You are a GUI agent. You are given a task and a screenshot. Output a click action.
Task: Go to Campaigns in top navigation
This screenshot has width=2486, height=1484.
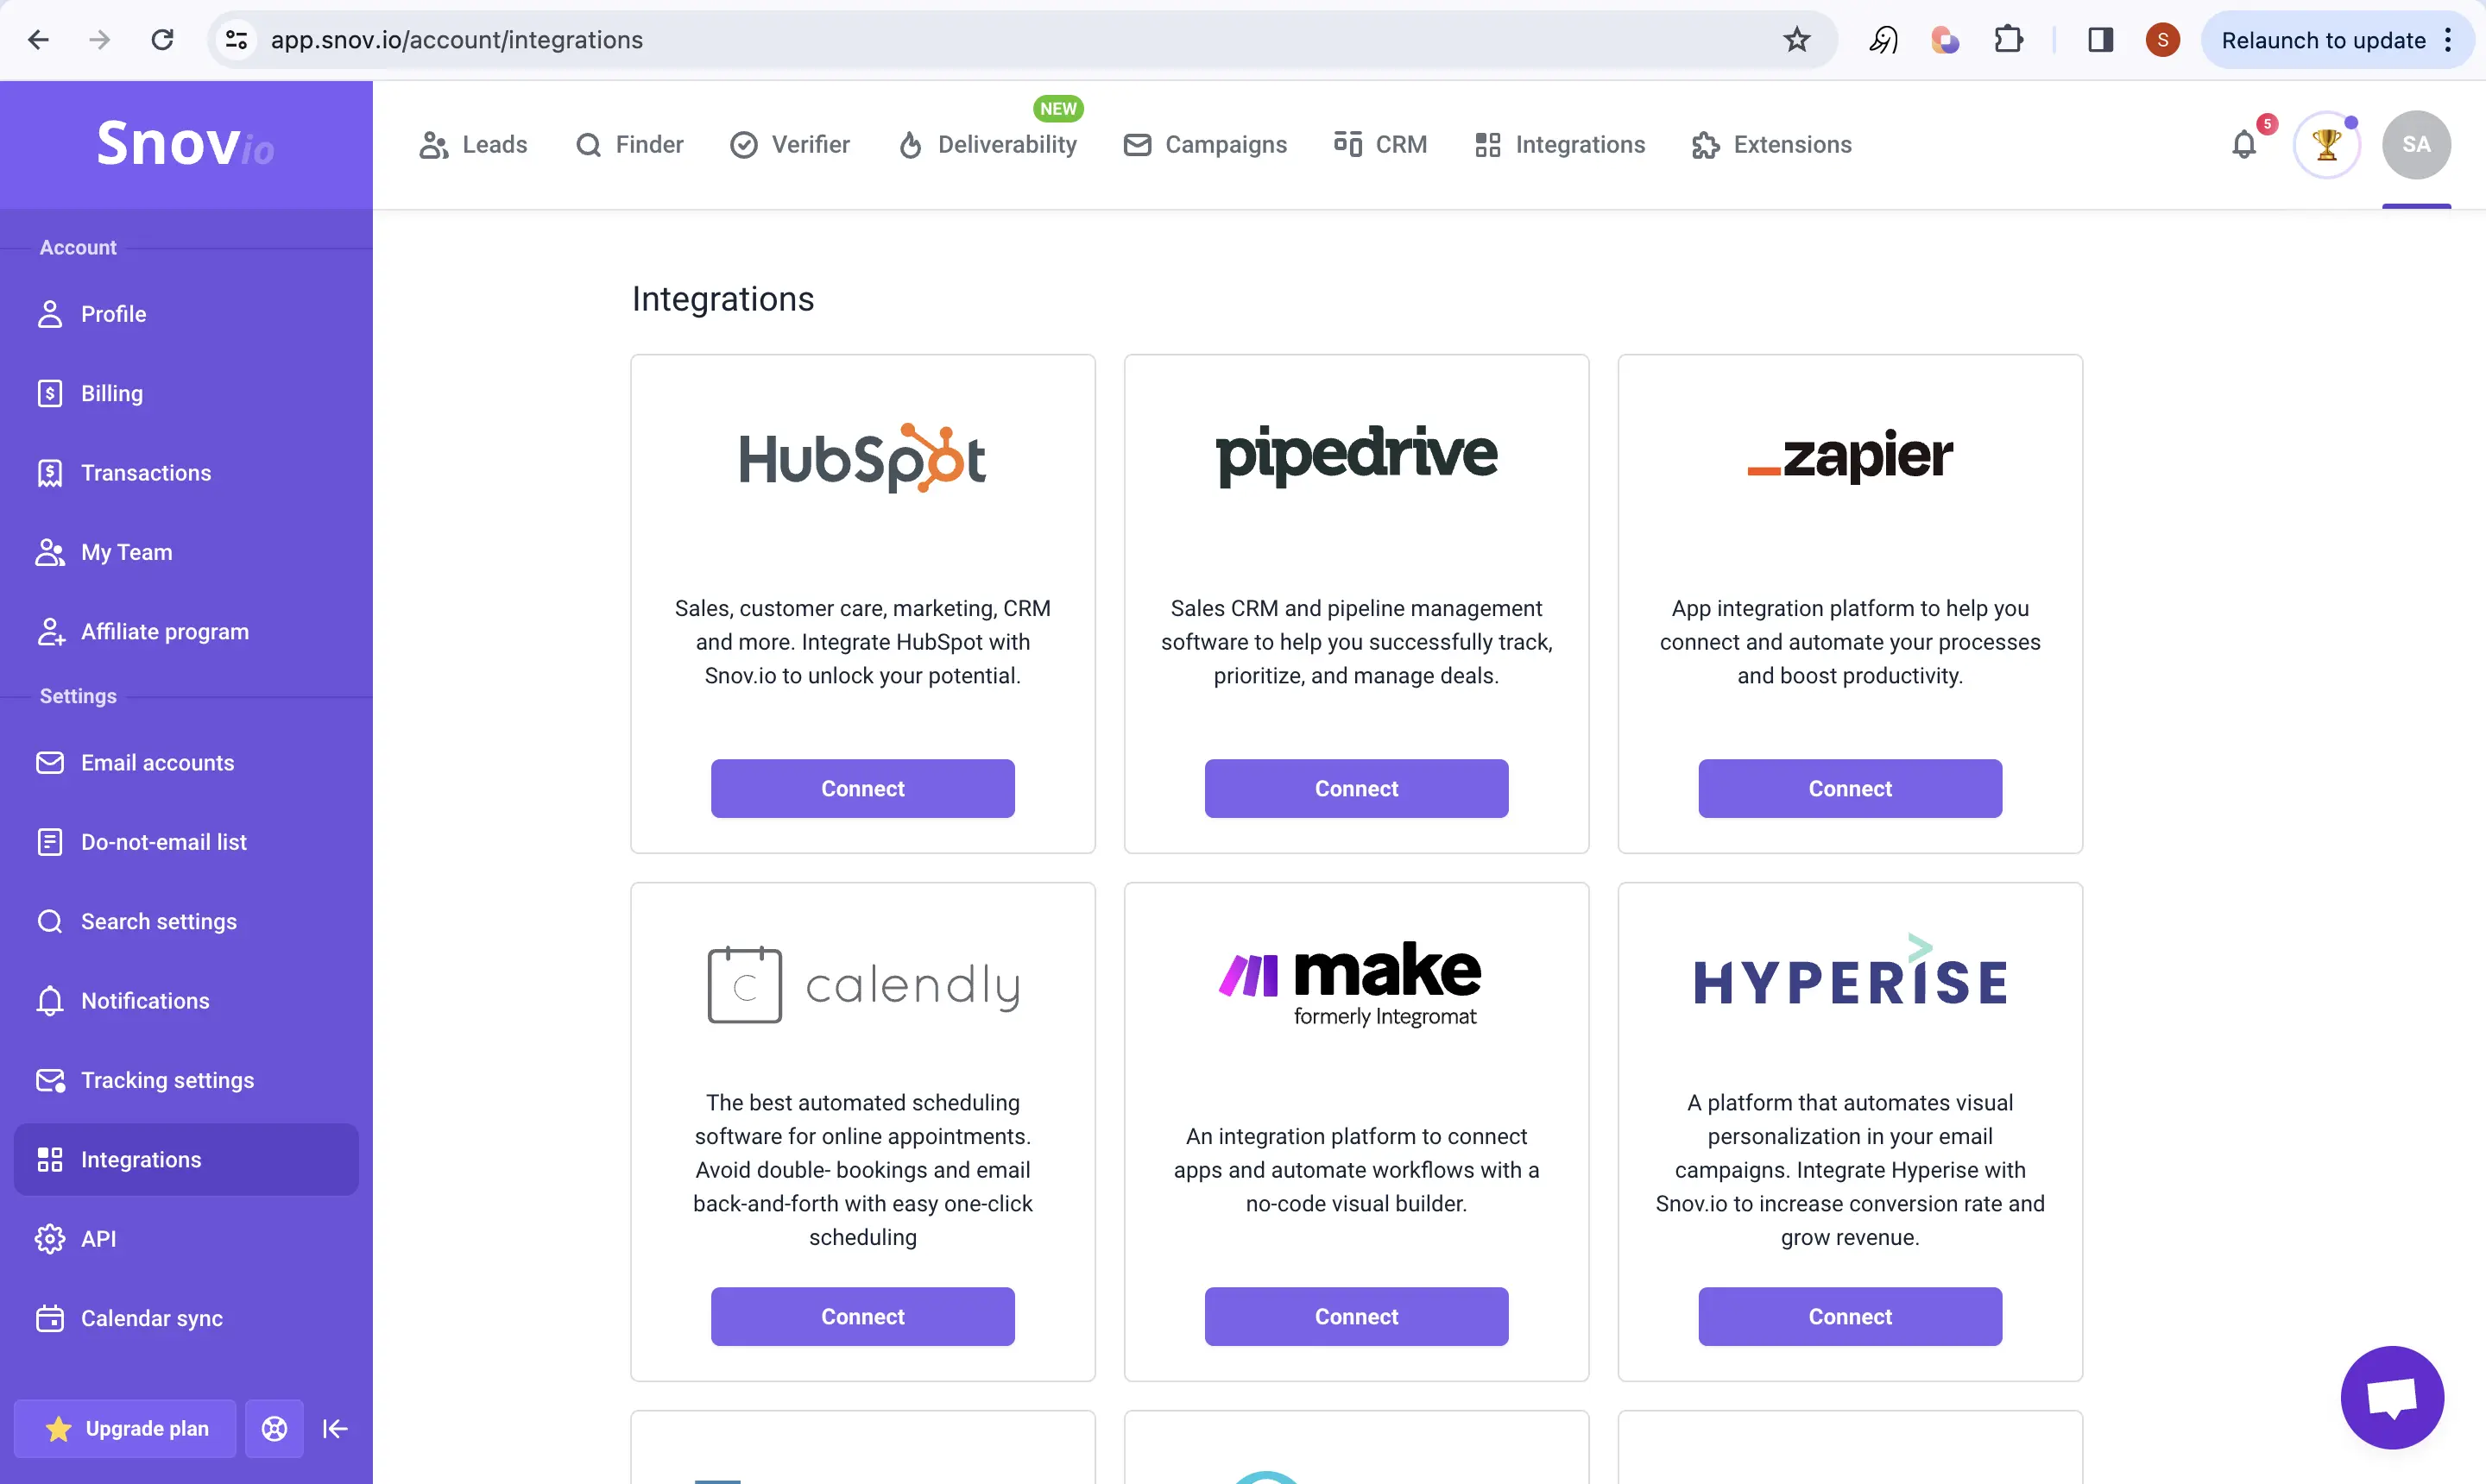1204,145
